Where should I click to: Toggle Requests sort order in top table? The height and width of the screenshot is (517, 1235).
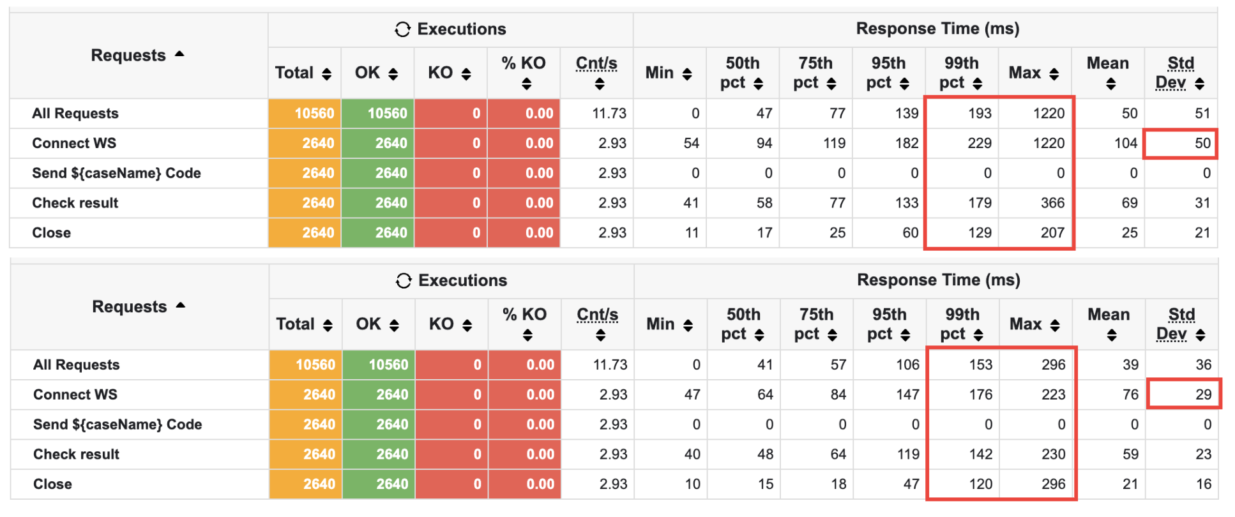179,55
